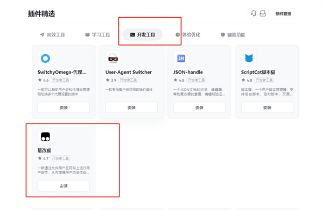Viewport: 323px width, 210px height.
Task: Click the ScriptCat blue cat icon
Action: [x=249, y=59]
